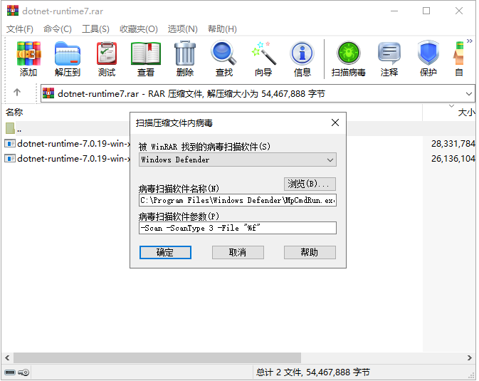Focus the scan parameters -Scan field
The image size is (479, 381).
point(238,228)
